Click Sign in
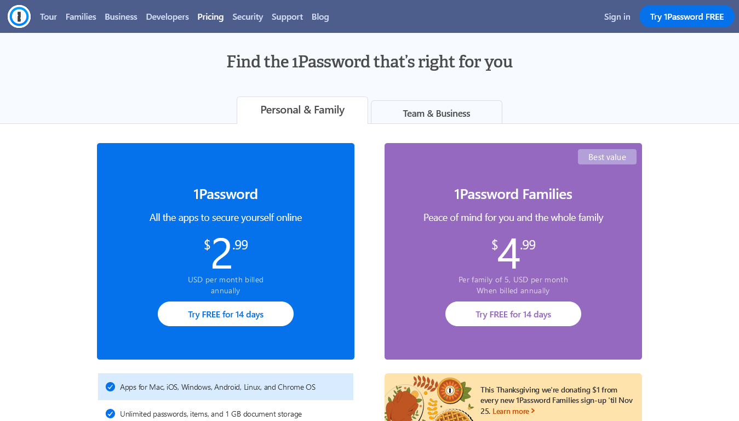Screen dimensions: 739x421 pyautogui.click(x=617, y=16)
